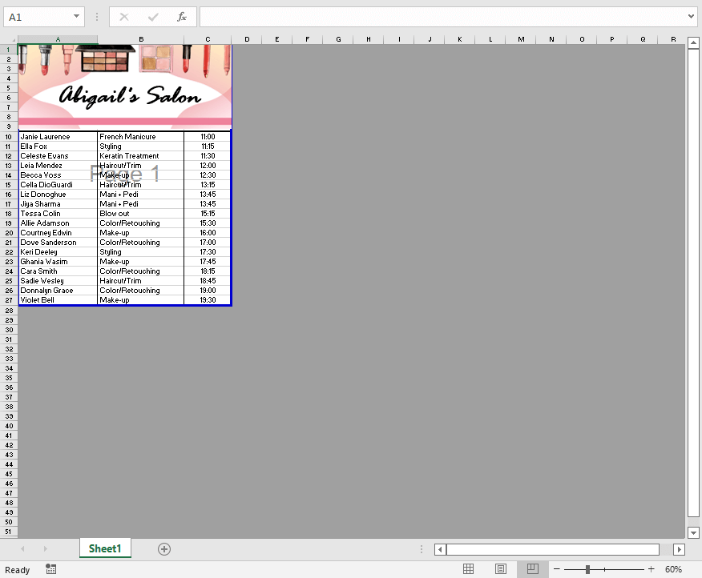The height and width of the screenshot is (578, 702).
Task: Switch to Page Layout view icon
Action: [x=500, y=568]
